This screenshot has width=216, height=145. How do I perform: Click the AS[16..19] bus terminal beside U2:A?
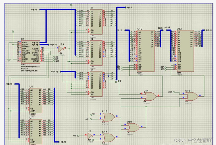tap(48, 45)
